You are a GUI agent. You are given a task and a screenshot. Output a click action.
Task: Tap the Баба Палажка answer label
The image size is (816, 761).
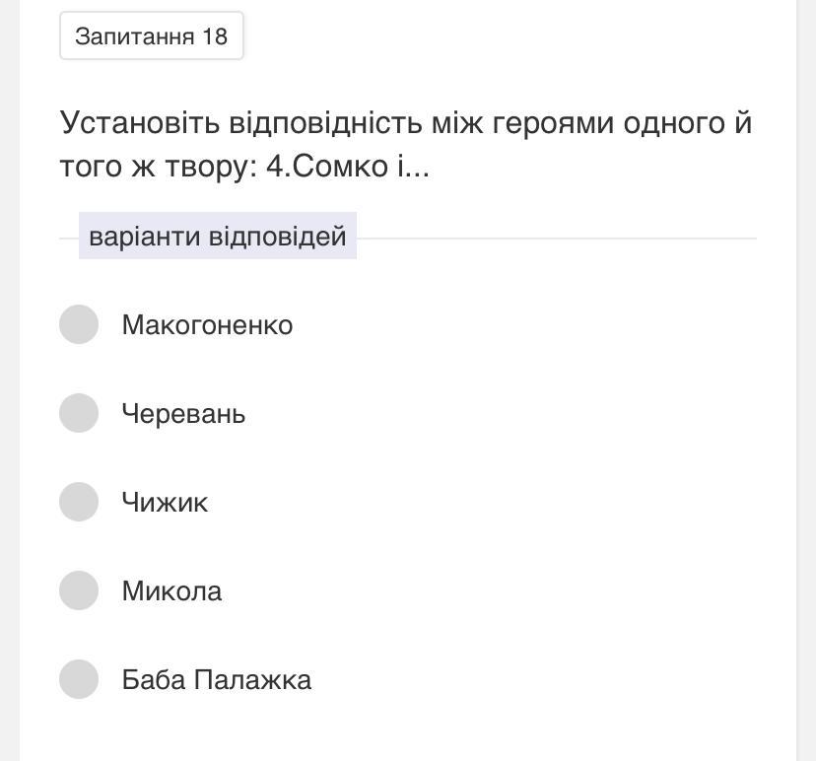point(216,680)
